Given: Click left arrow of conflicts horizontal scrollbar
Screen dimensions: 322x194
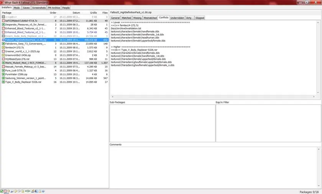Looking at the screenshot, I should click(x=112, y=96).
